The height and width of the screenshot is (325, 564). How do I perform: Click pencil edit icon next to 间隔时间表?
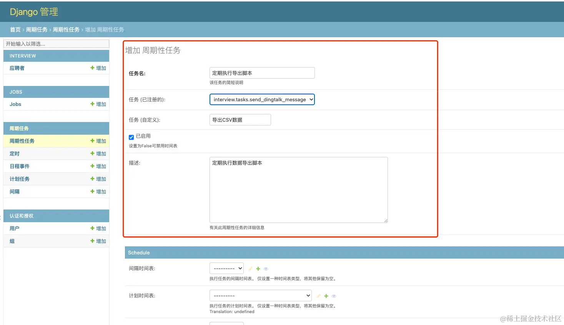click(x=250, y=269)
